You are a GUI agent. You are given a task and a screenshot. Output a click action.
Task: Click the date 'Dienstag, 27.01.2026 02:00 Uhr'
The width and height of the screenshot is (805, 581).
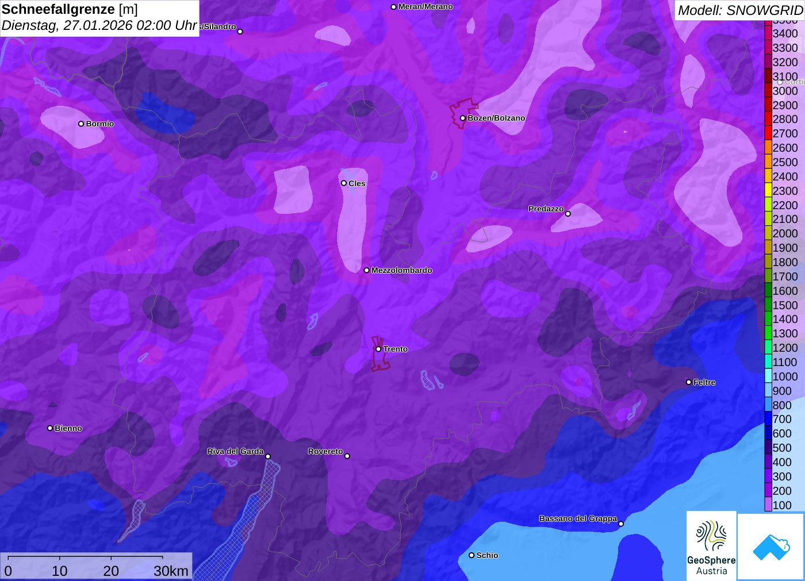coord(99,26)
